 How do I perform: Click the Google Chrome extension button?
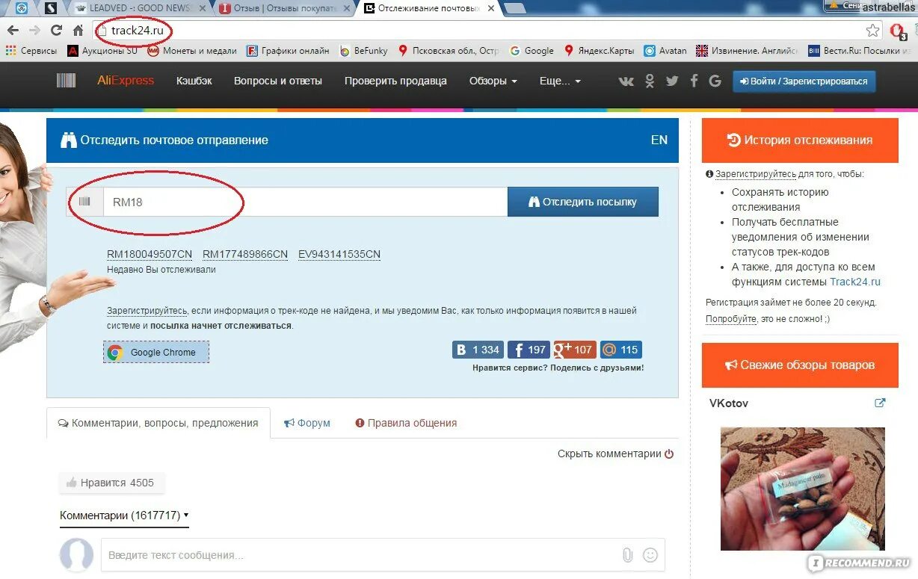coord(156,352)
